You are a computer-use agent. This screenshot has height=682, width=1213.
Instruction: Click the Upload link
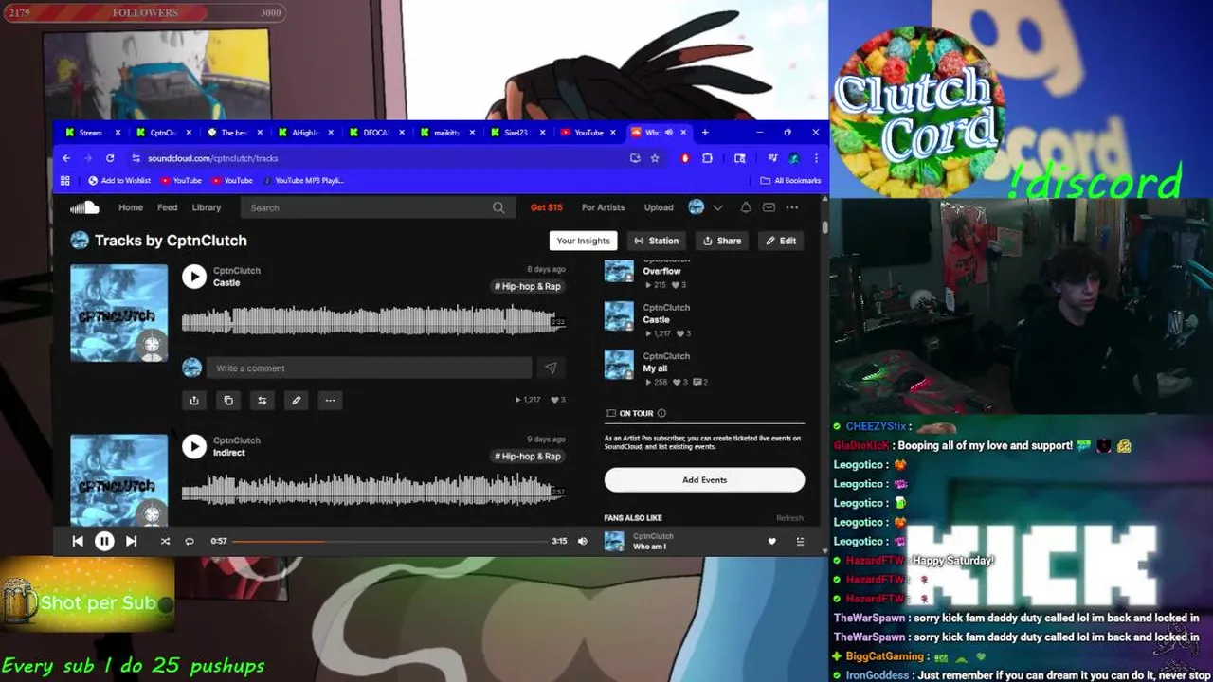(659, 207)
